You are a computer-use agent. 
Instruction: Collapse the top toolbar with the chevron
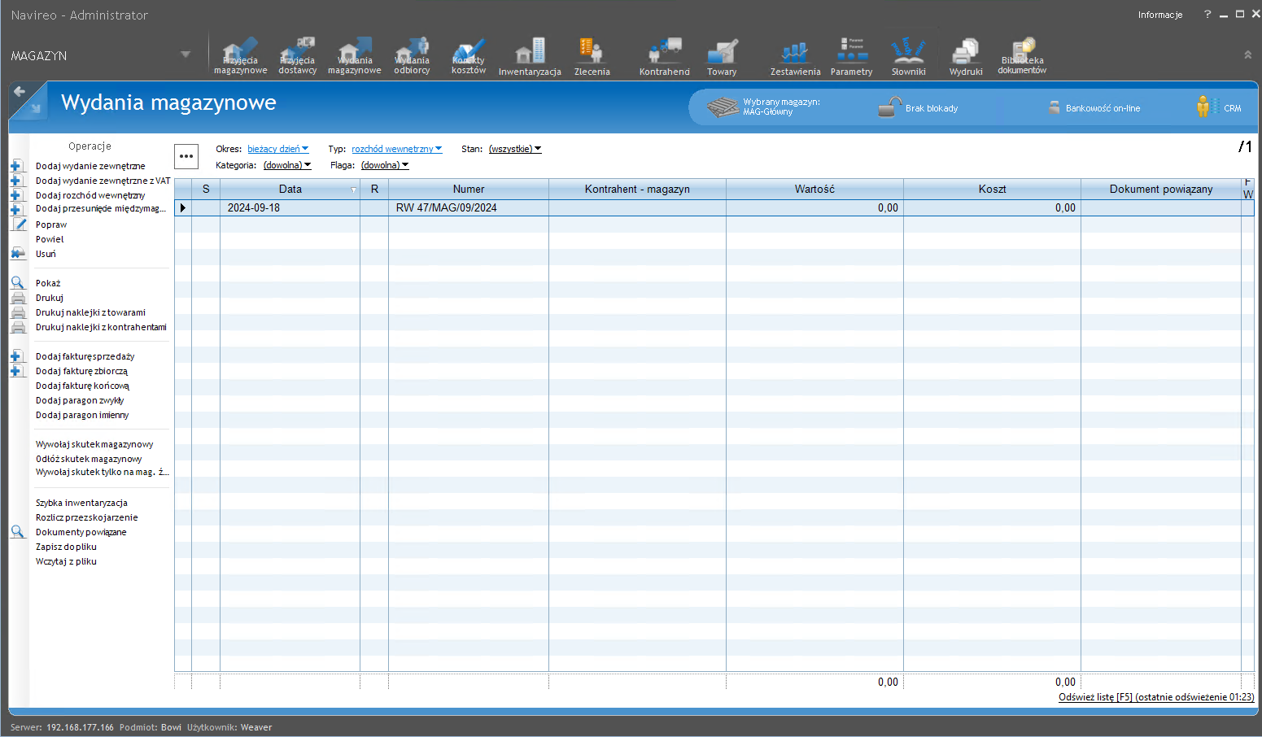1247,55
